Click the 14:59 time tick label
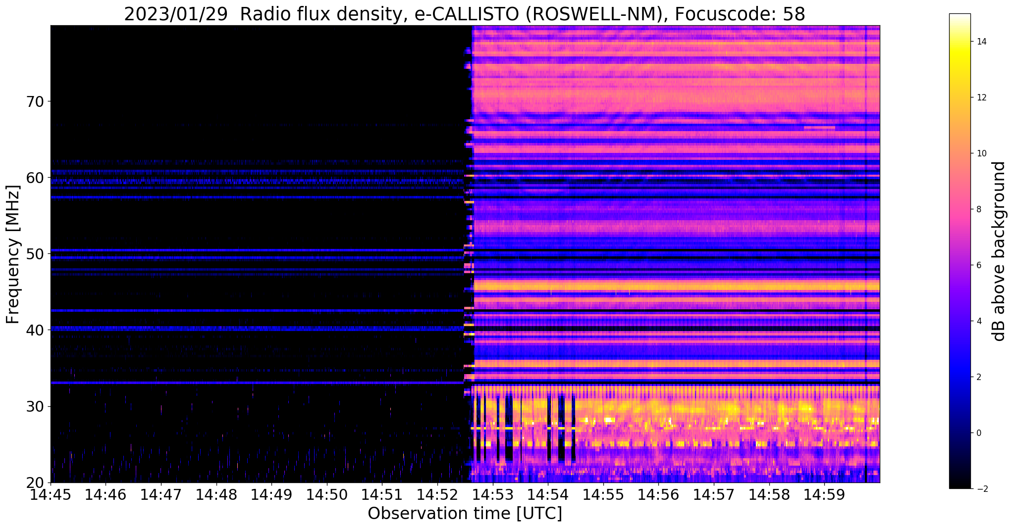The image size is (1014, 528). point(824,494)
